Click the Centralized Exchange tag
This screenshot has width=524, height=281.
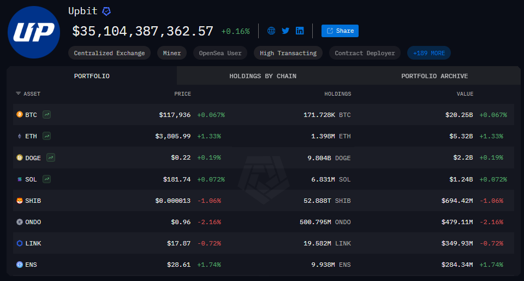click(109, 53)
